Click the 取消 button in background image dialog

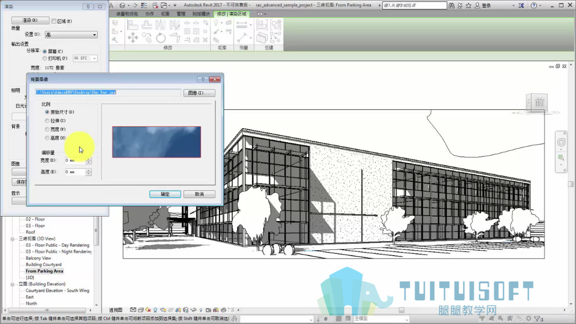[x=199, y=194]
